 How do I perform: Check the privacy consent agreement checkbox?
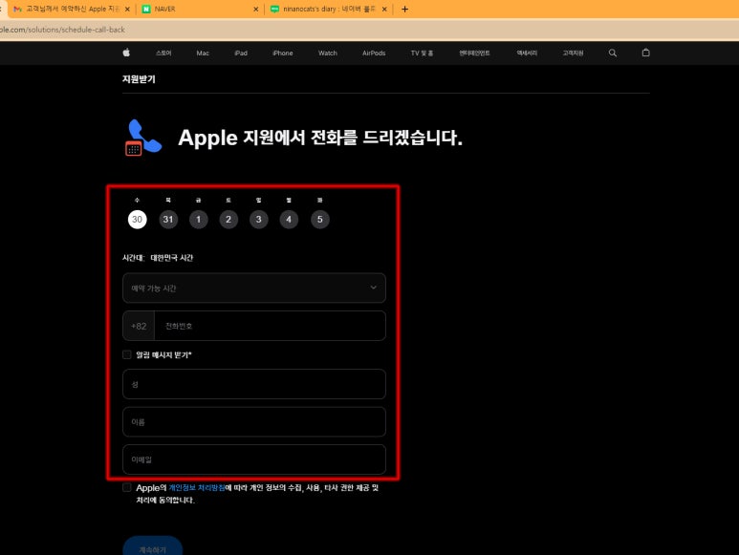pos(127,488)
